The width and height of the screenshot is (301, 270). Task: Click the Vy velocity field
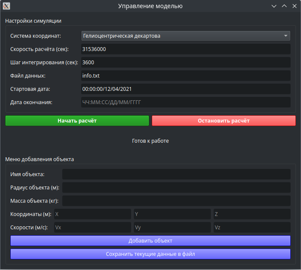tap(172, 228)
